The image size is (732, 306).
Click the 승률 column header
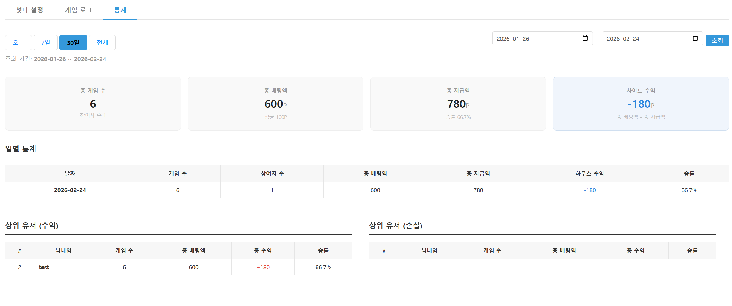[689, 173]
